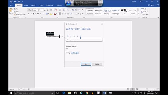Switch to the Insert tab
The height and width of the screenshot is (95, 168).
pyautogui.click(x=26, y=5)
